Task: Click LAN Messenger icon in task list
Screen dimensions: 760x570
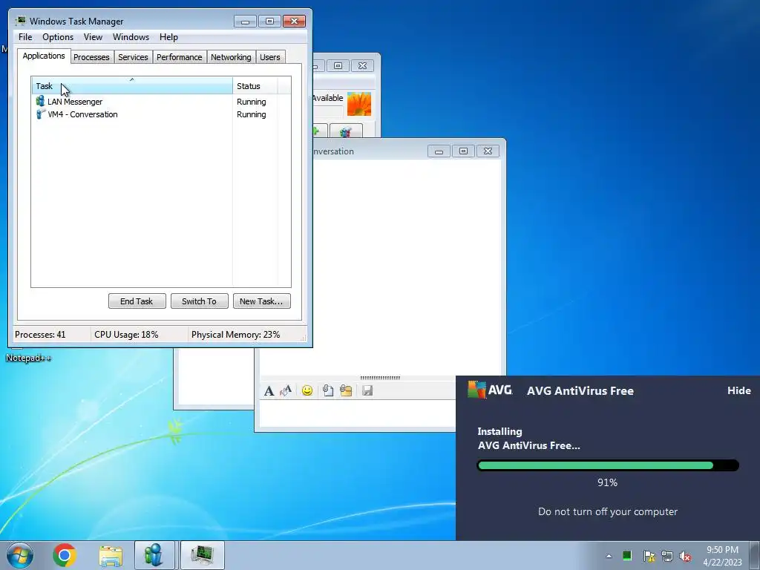Action: pyautogui.click(x=40, y=101)
